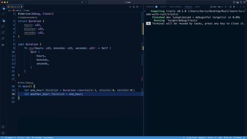Screen dimensions: 247x139
Task: Click the src breadcrumb
Action: click(x=9, y=10)
